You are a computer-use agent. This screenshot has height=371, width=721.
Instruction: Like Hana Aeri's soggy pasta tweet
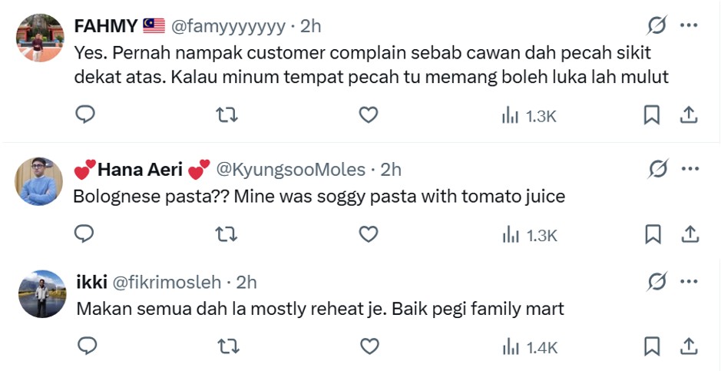click(x=369, y=234)
